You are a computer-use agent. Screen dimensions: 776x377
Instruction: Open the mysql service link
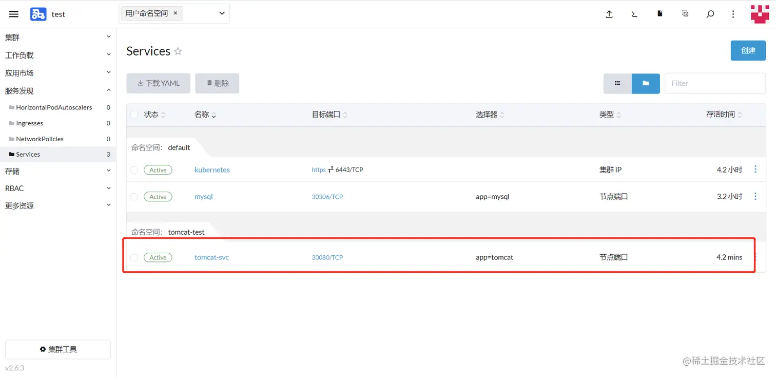pos(203,197)
